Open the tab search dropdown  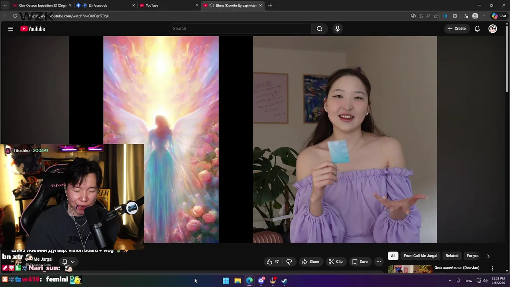coord(5,6)
